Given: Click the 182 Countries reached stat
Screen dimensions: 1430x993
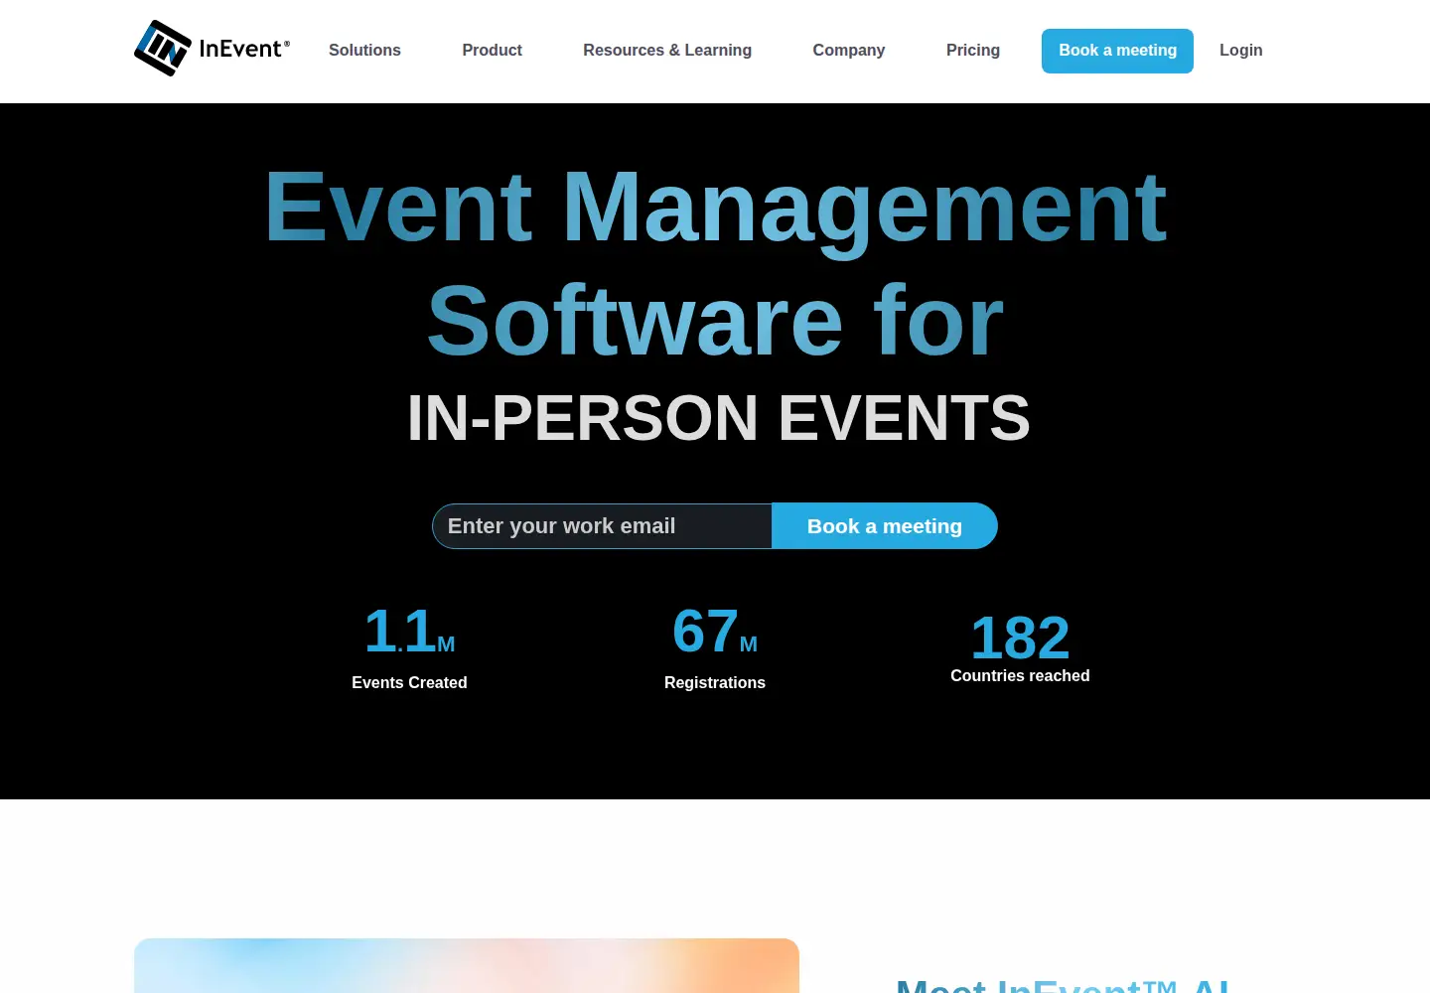Looking at the screenshot, I should (x=1020, y=647).
